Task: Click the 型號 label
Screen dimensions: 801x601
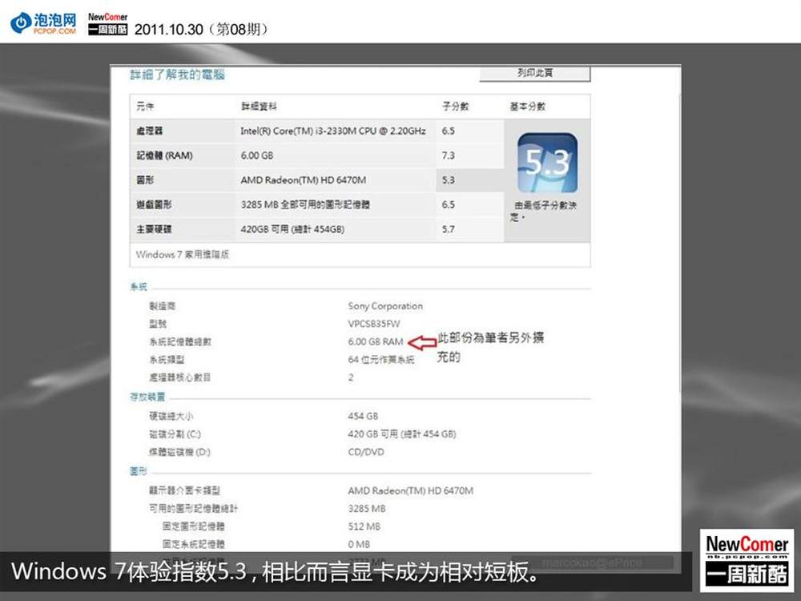Action: (x=158, y=324)
